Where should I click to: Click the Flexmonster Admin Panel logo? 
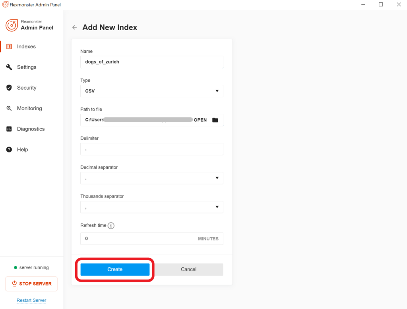[12, 25]
